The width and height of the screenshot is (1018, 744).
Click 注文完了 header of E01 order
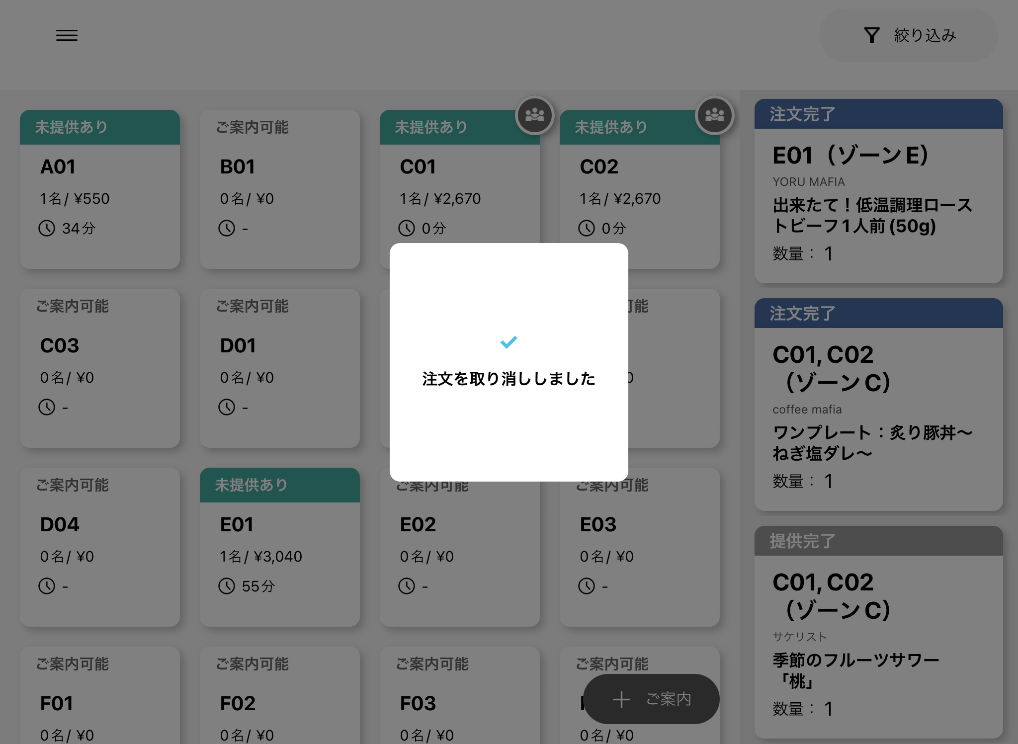(x=878, y=114)
